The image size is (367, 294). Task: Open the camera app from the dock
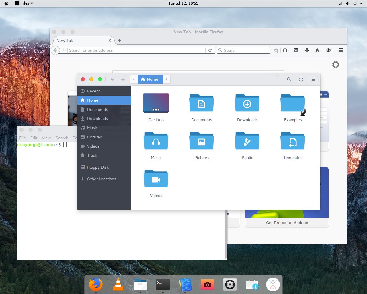[207, 285]
